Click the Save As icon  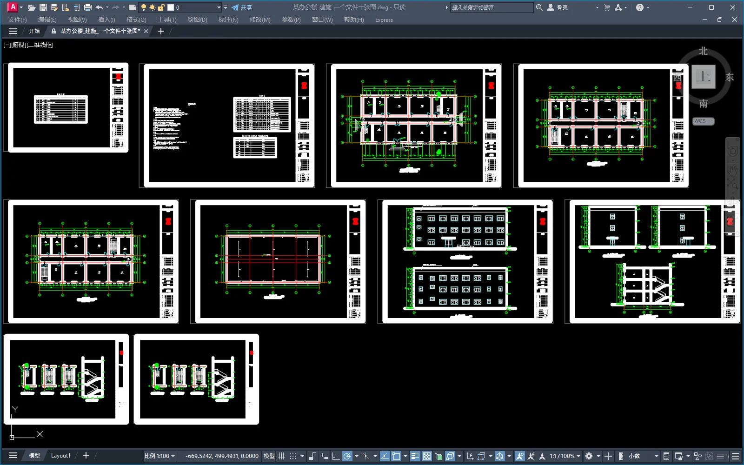pyautogui.click(x=54, y=7)
